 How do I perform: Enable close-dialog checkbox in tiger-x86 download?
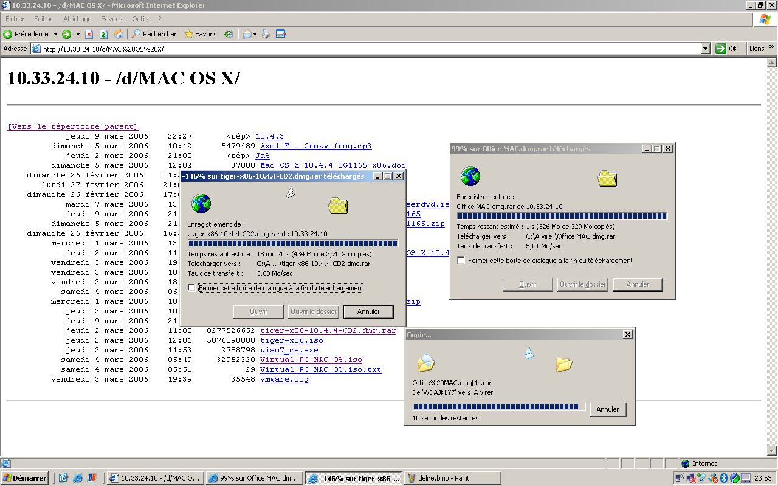(x=192, y=288)
